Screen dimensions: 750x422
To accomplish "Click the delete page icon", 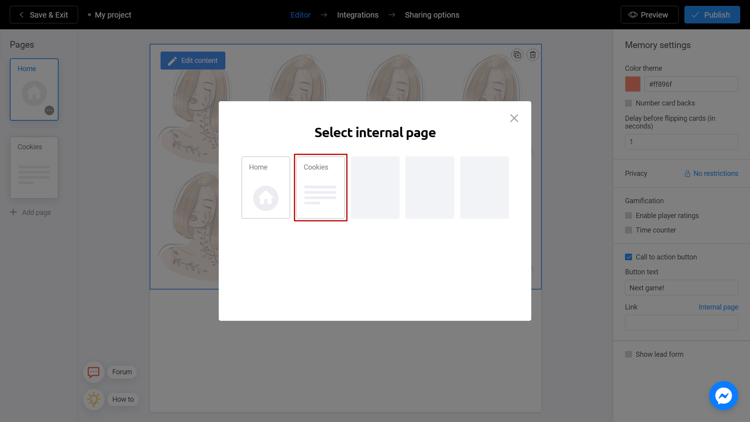I will pyautogui.click(x=533, y=55).
